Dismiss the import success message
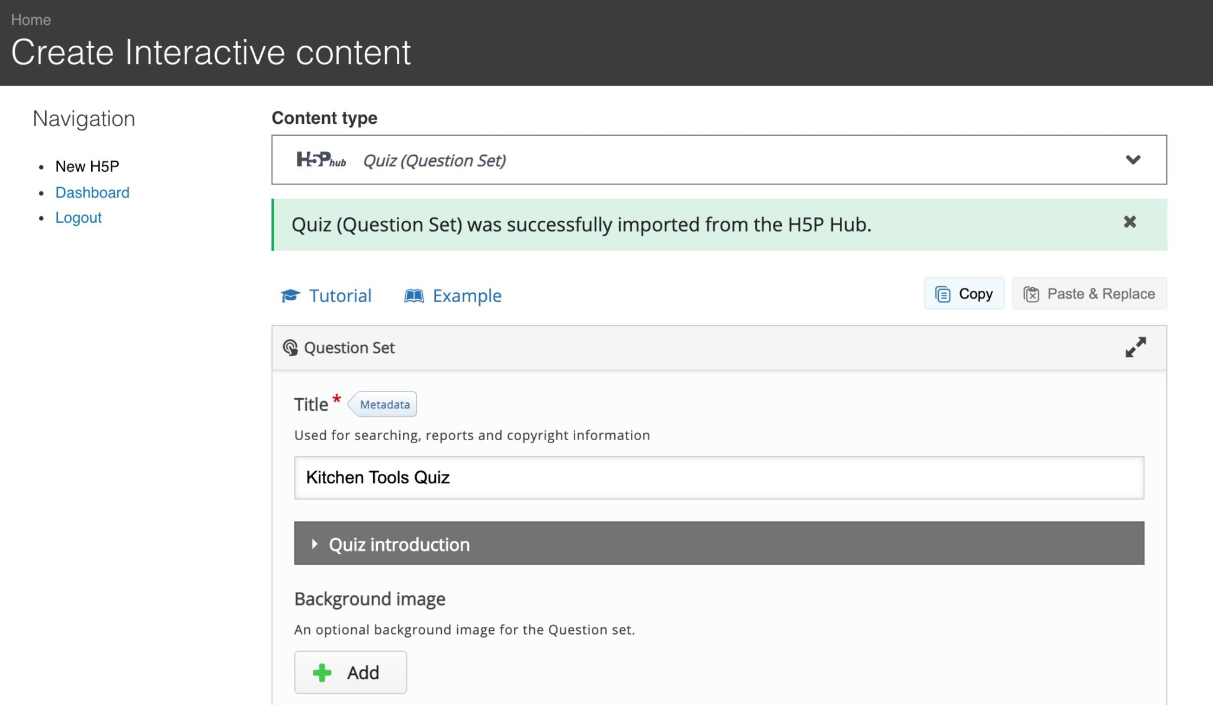This screenshot has width=1213, height=705. (1131, 223)
